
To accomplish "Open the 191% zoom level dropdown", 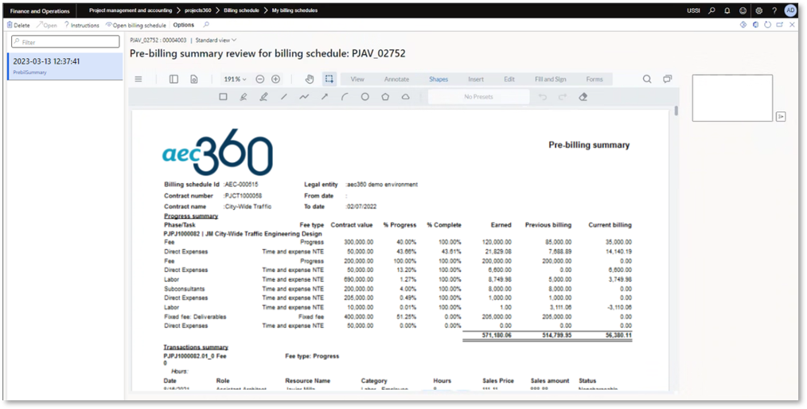I will pyautogui.click(x=234, y=80).
